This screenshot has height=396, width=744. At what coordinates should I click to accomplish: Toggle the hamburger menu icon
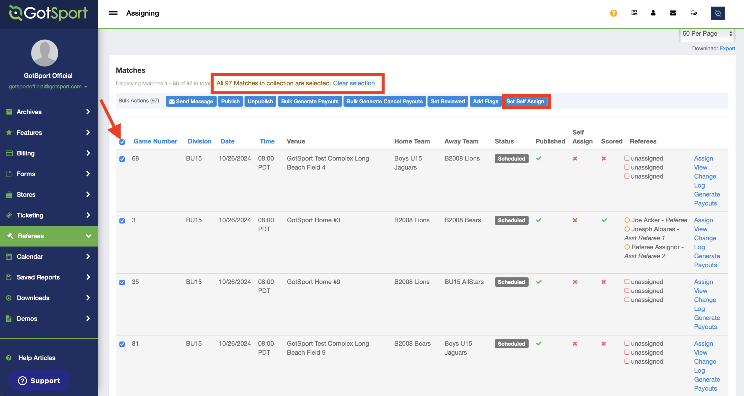coord(113,13)
